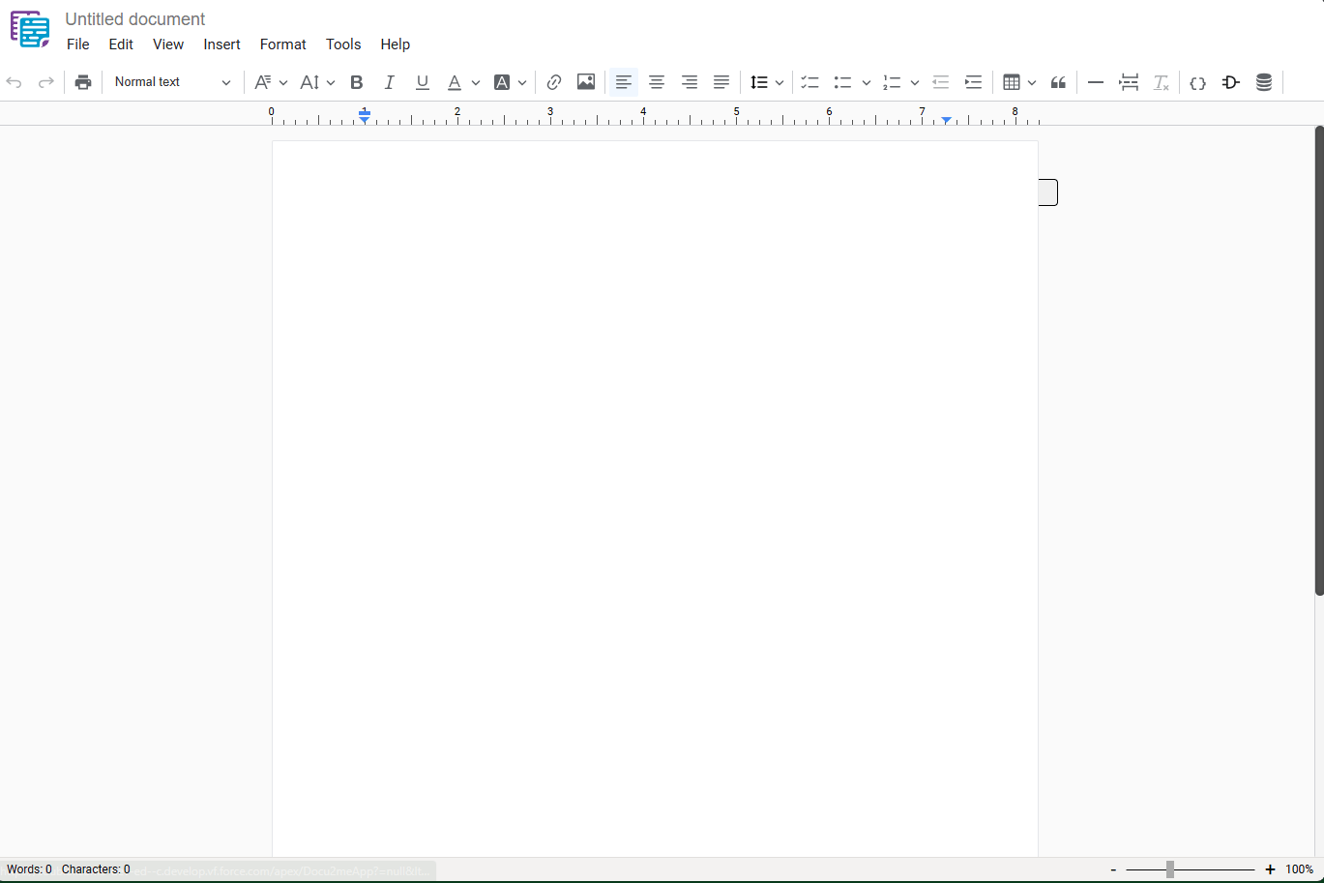This screenshot has width=1324, height=883.
Task: Toggle italic formatting
Action: [x=389, y=82]
